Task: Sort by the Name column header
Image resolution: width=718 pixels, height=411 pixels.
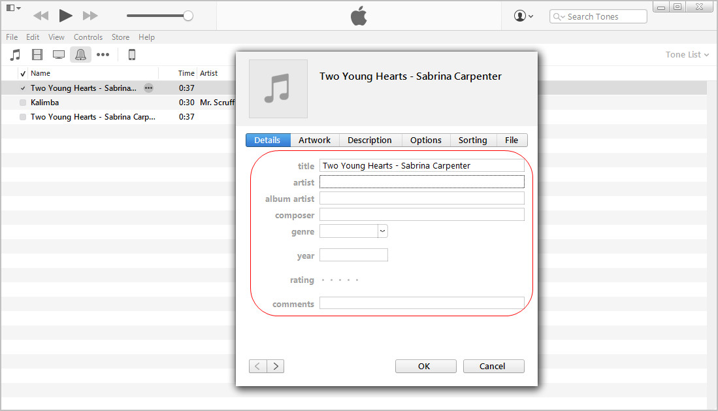Action: click(x=41, y=73)
